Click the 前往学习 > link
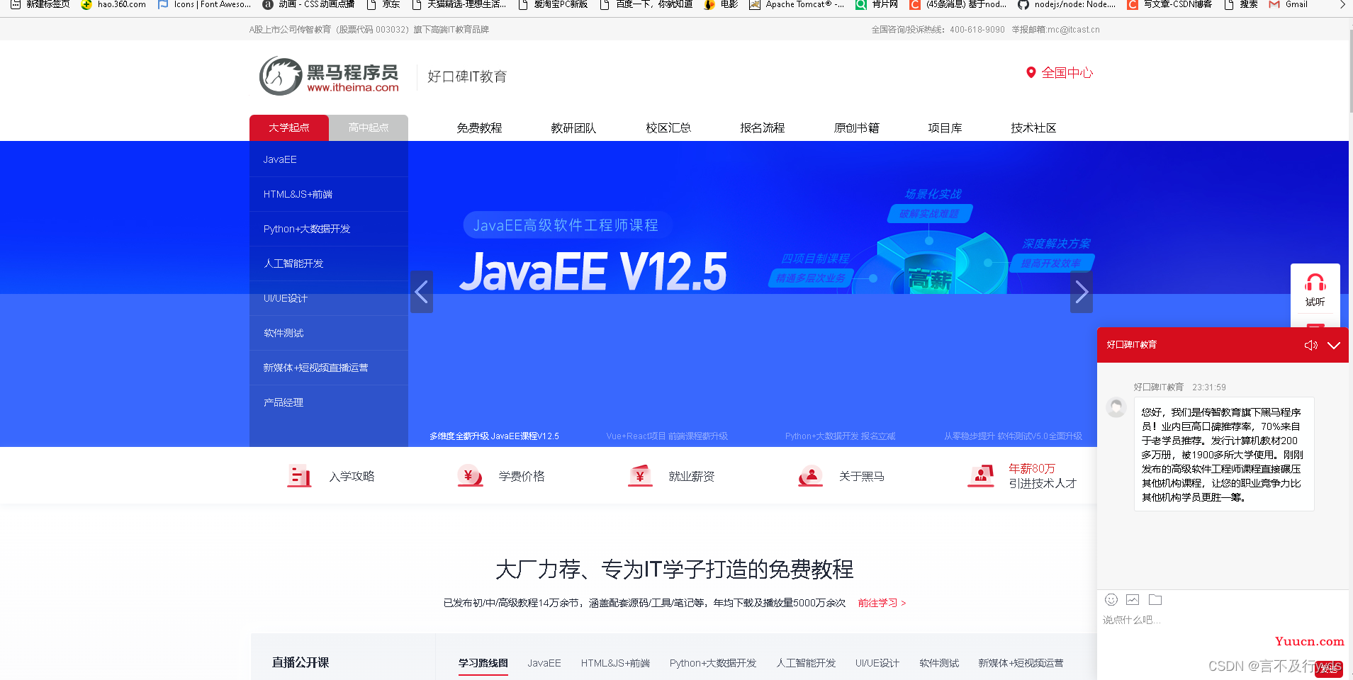Screen dimensions: 1353x680 (x=882, y=603)
